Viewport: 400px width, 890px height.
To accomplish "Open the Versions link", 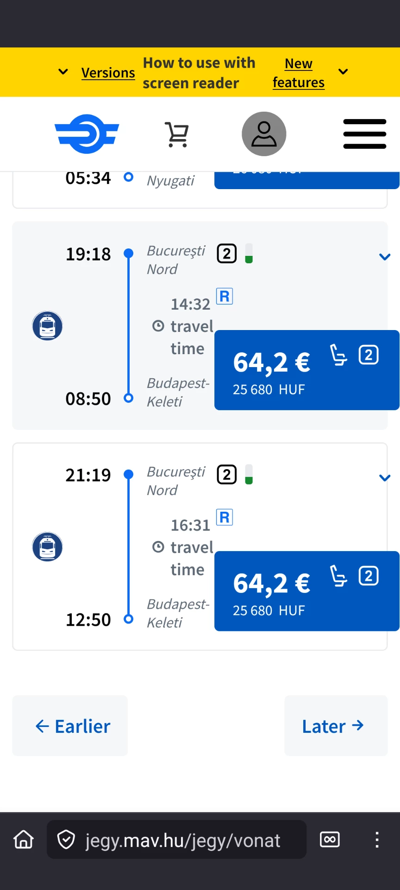I will 108,73.
